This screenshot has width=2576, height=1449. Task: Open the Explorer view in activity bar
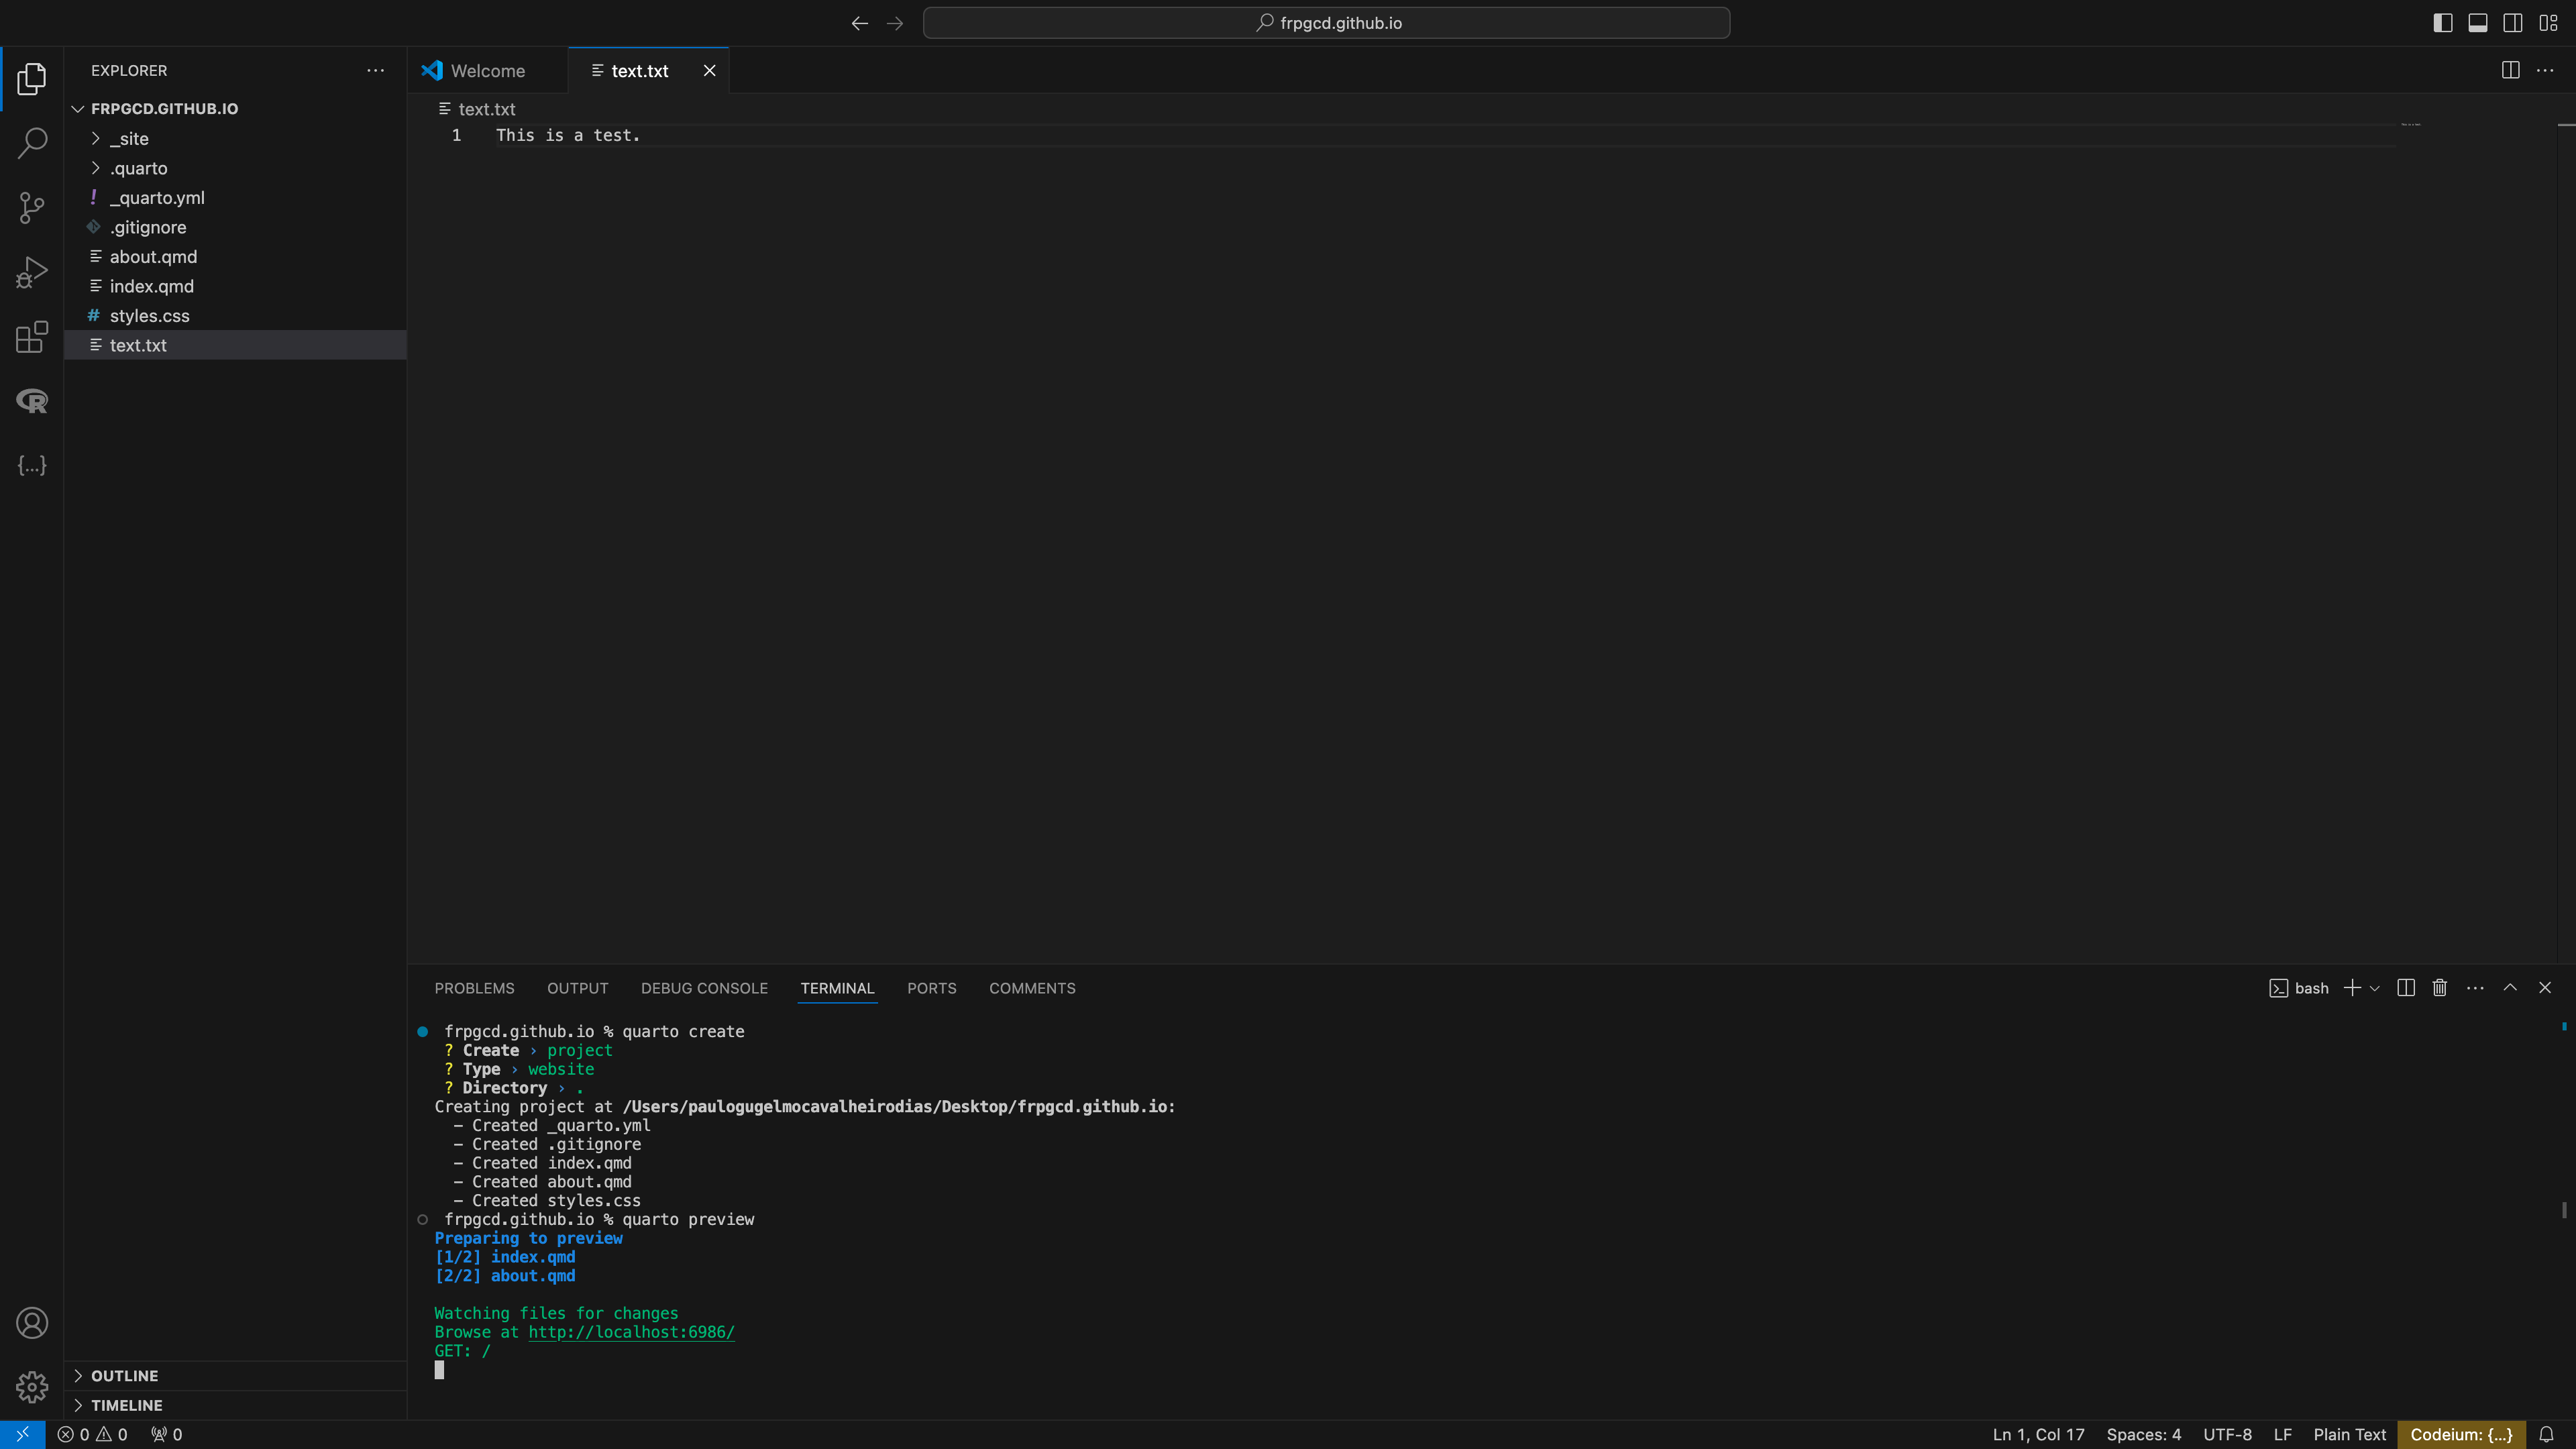[x=32, y=79]
